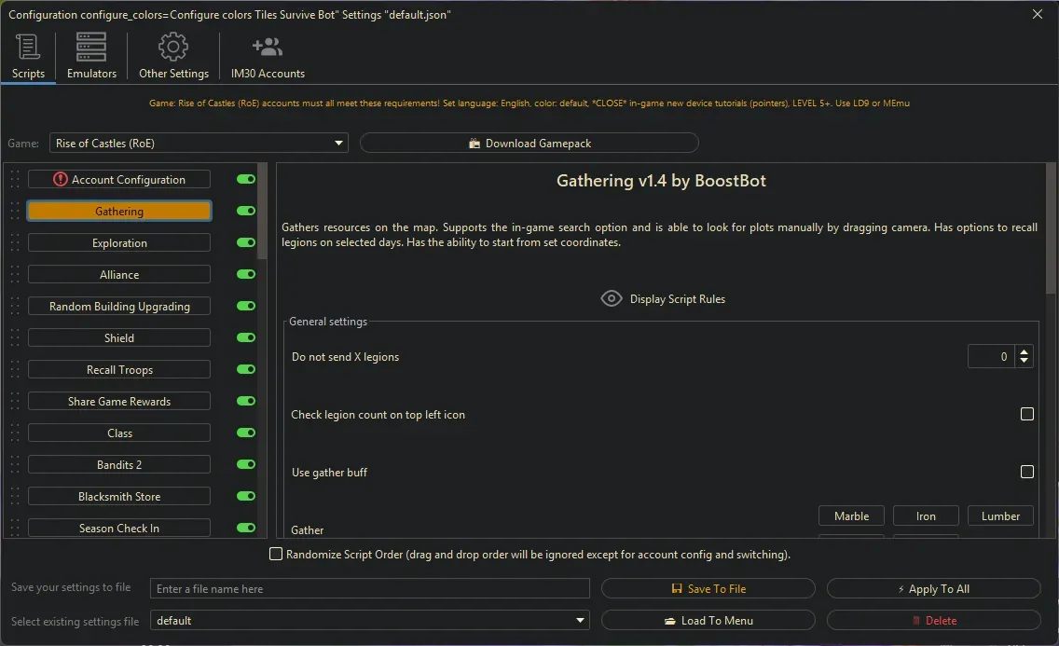Image resolution: width=1059 pixels, height=646 pixels.
Task: Open the Game selection dropdown
Action: click(x=199, y=144)
